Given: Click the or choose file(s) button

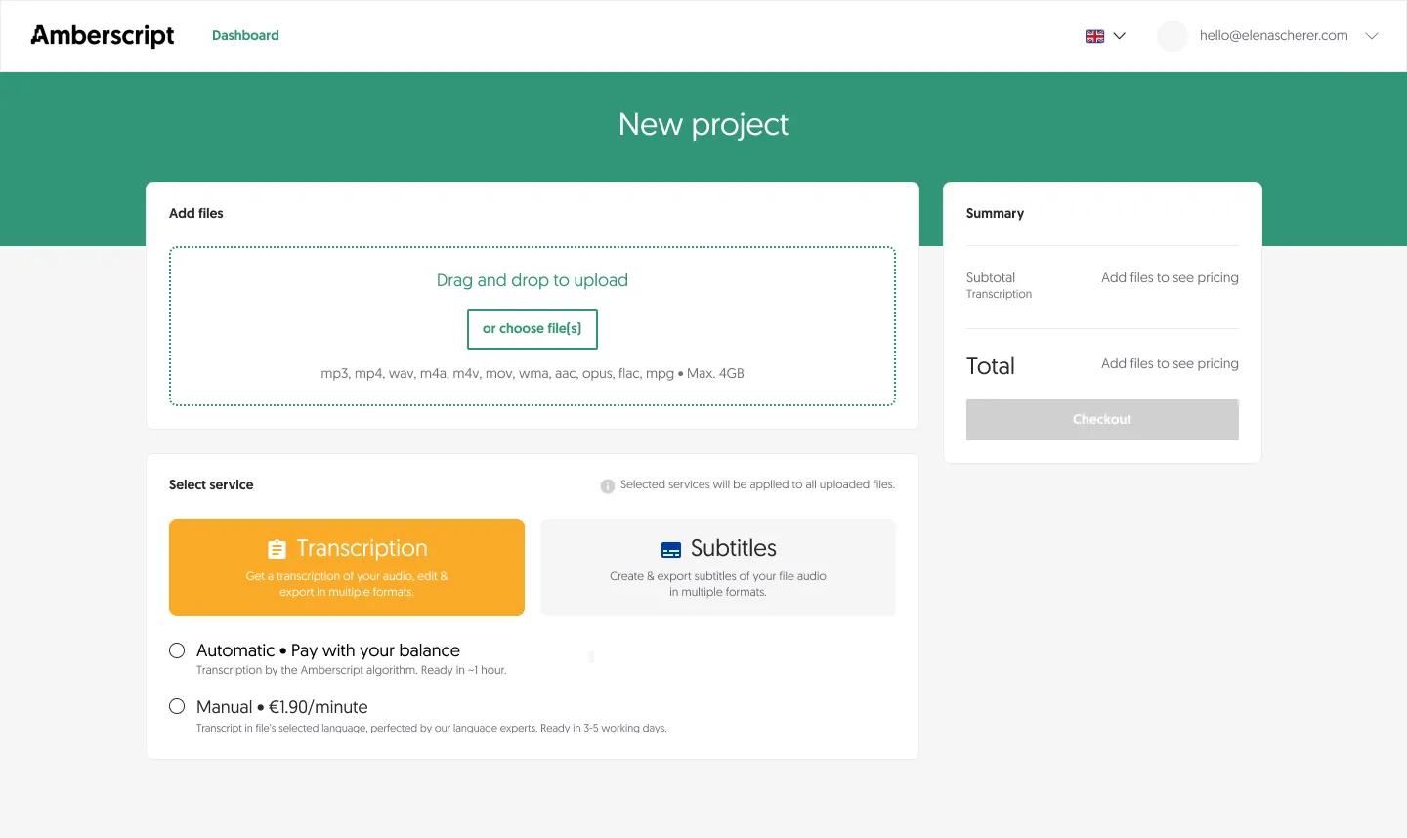Looking at the screenshot, I should tap(533, 329).
